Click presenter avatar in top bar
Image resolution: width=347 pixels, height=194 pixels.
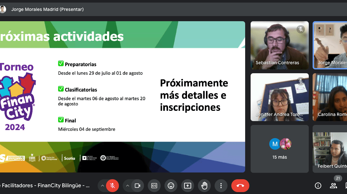[3, 9]
